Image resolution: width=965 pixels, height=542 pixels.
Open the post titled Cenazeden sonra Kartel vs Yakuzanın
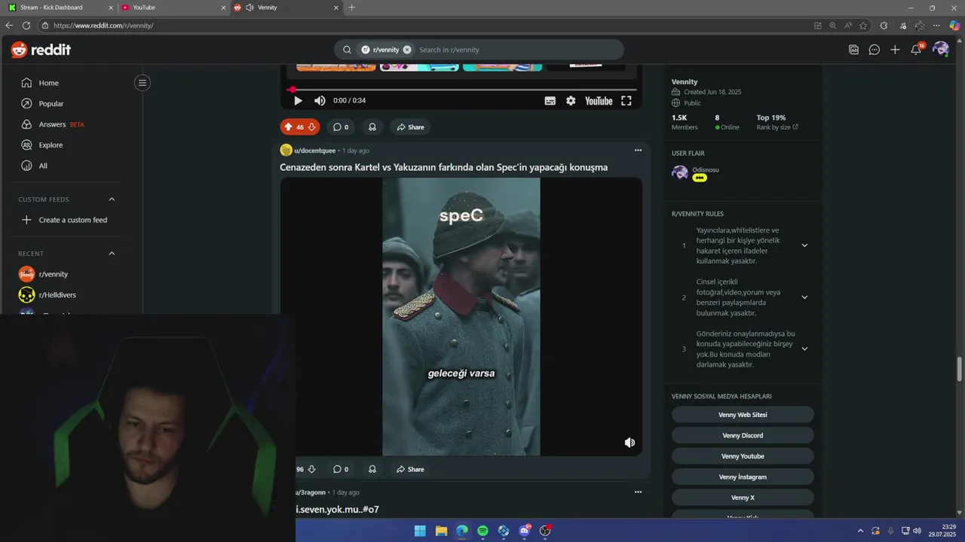pyautogui.click(x=443, y=167)
